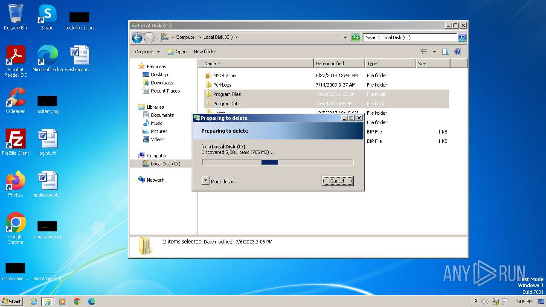
Task: Open Acrobat Reader DC shortcut
Action: (x=15, y=61)
